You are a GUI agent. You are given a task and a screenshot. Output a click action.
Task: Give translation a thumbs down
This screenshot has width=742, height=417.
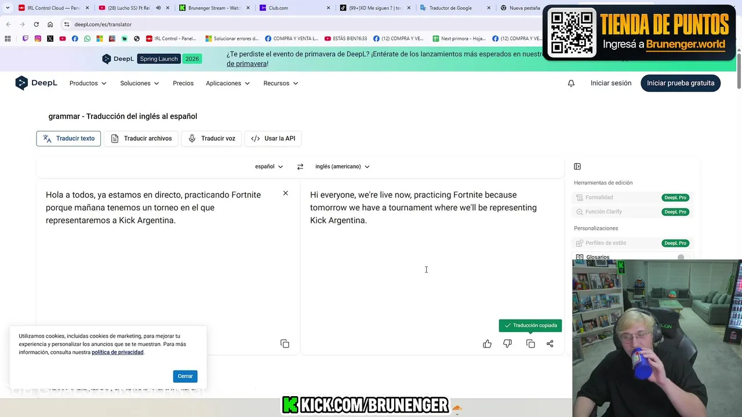point(507,344)
